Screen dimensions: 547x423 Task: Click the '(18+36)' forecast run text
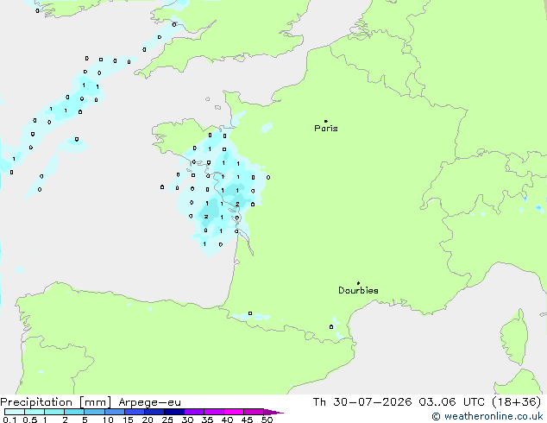pos(516,402)
